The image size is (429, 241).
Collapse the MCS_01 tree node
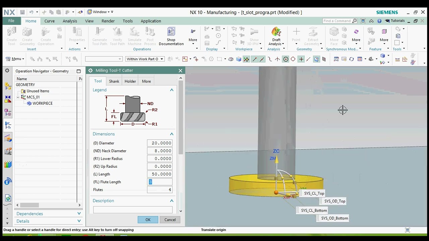pos(18,97)
